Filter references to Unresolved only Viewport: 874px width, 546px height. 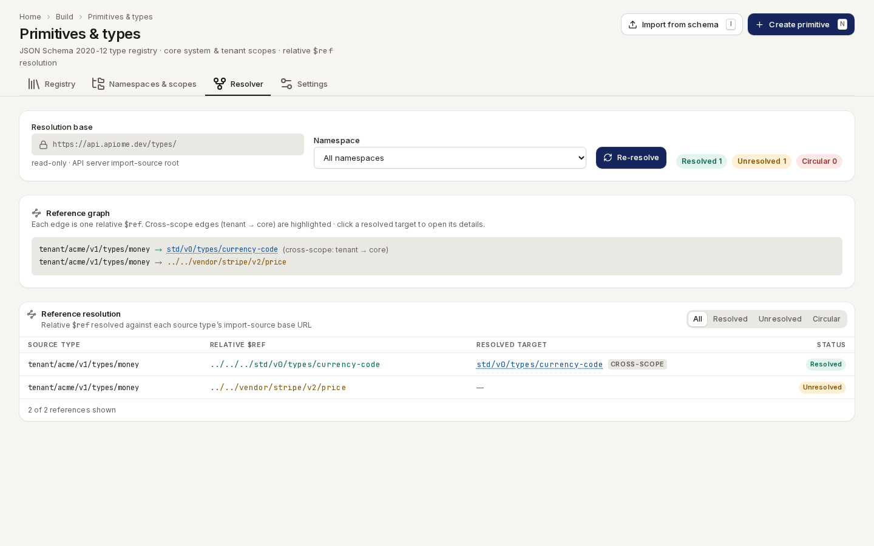[x=780, y=319]
